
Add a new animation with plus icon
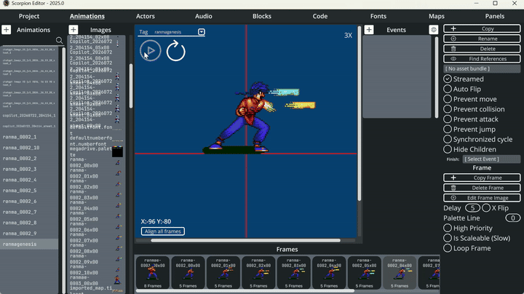(x=6, y=29)
